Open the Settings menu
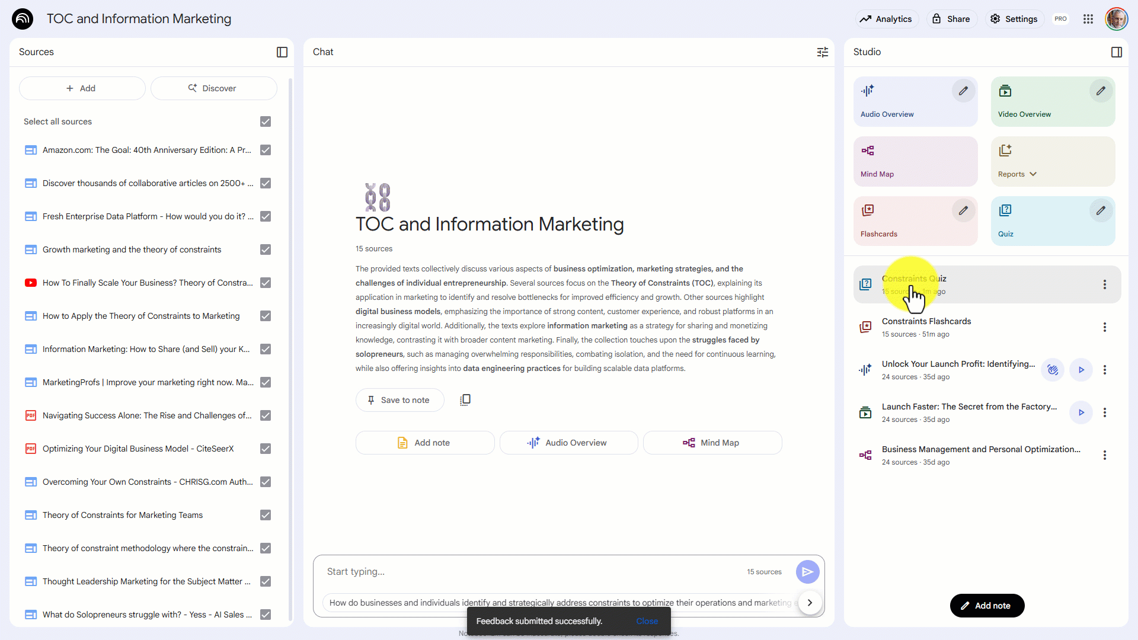1138x640 pixels. 1014,19
